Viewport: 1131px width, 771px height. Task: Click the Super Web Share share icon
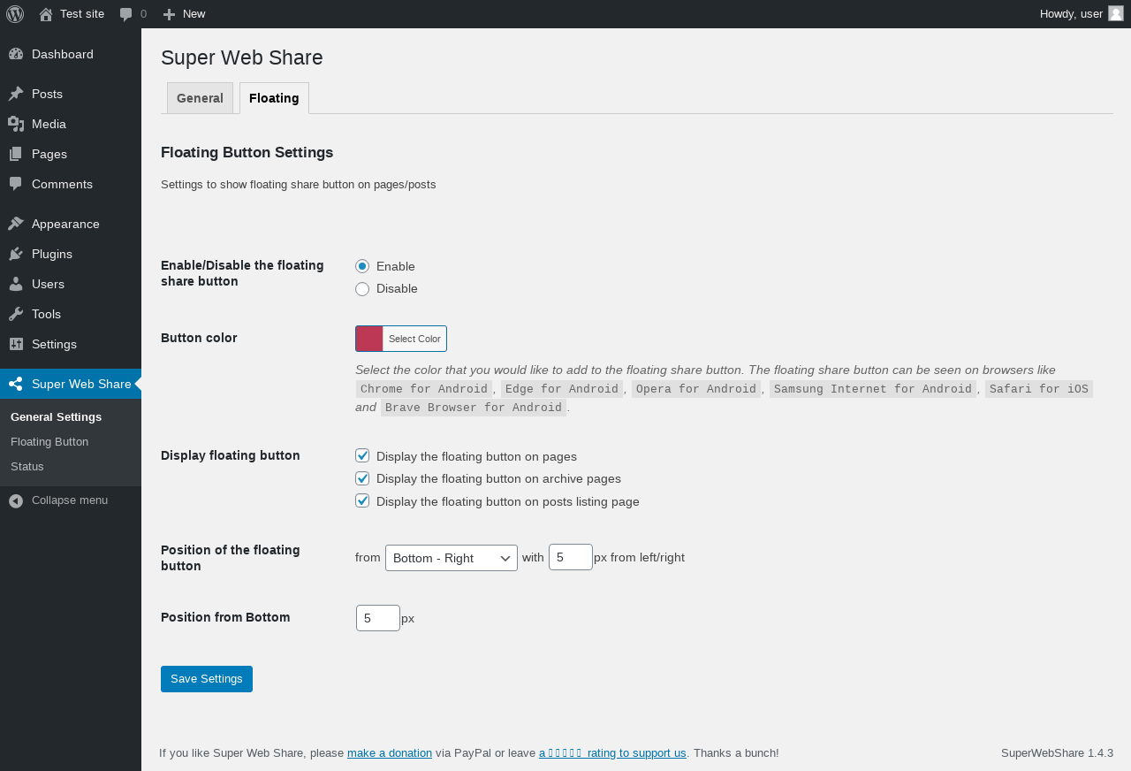coord(16,384)
